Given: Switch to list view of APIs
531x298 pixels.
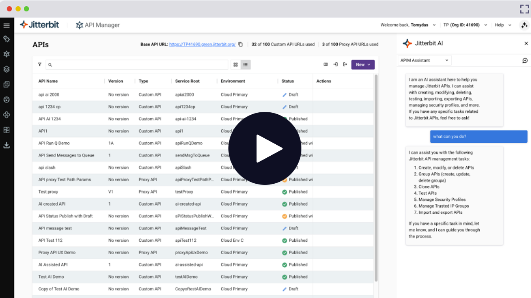Looking at the screenshot, I should click(245, 64).
